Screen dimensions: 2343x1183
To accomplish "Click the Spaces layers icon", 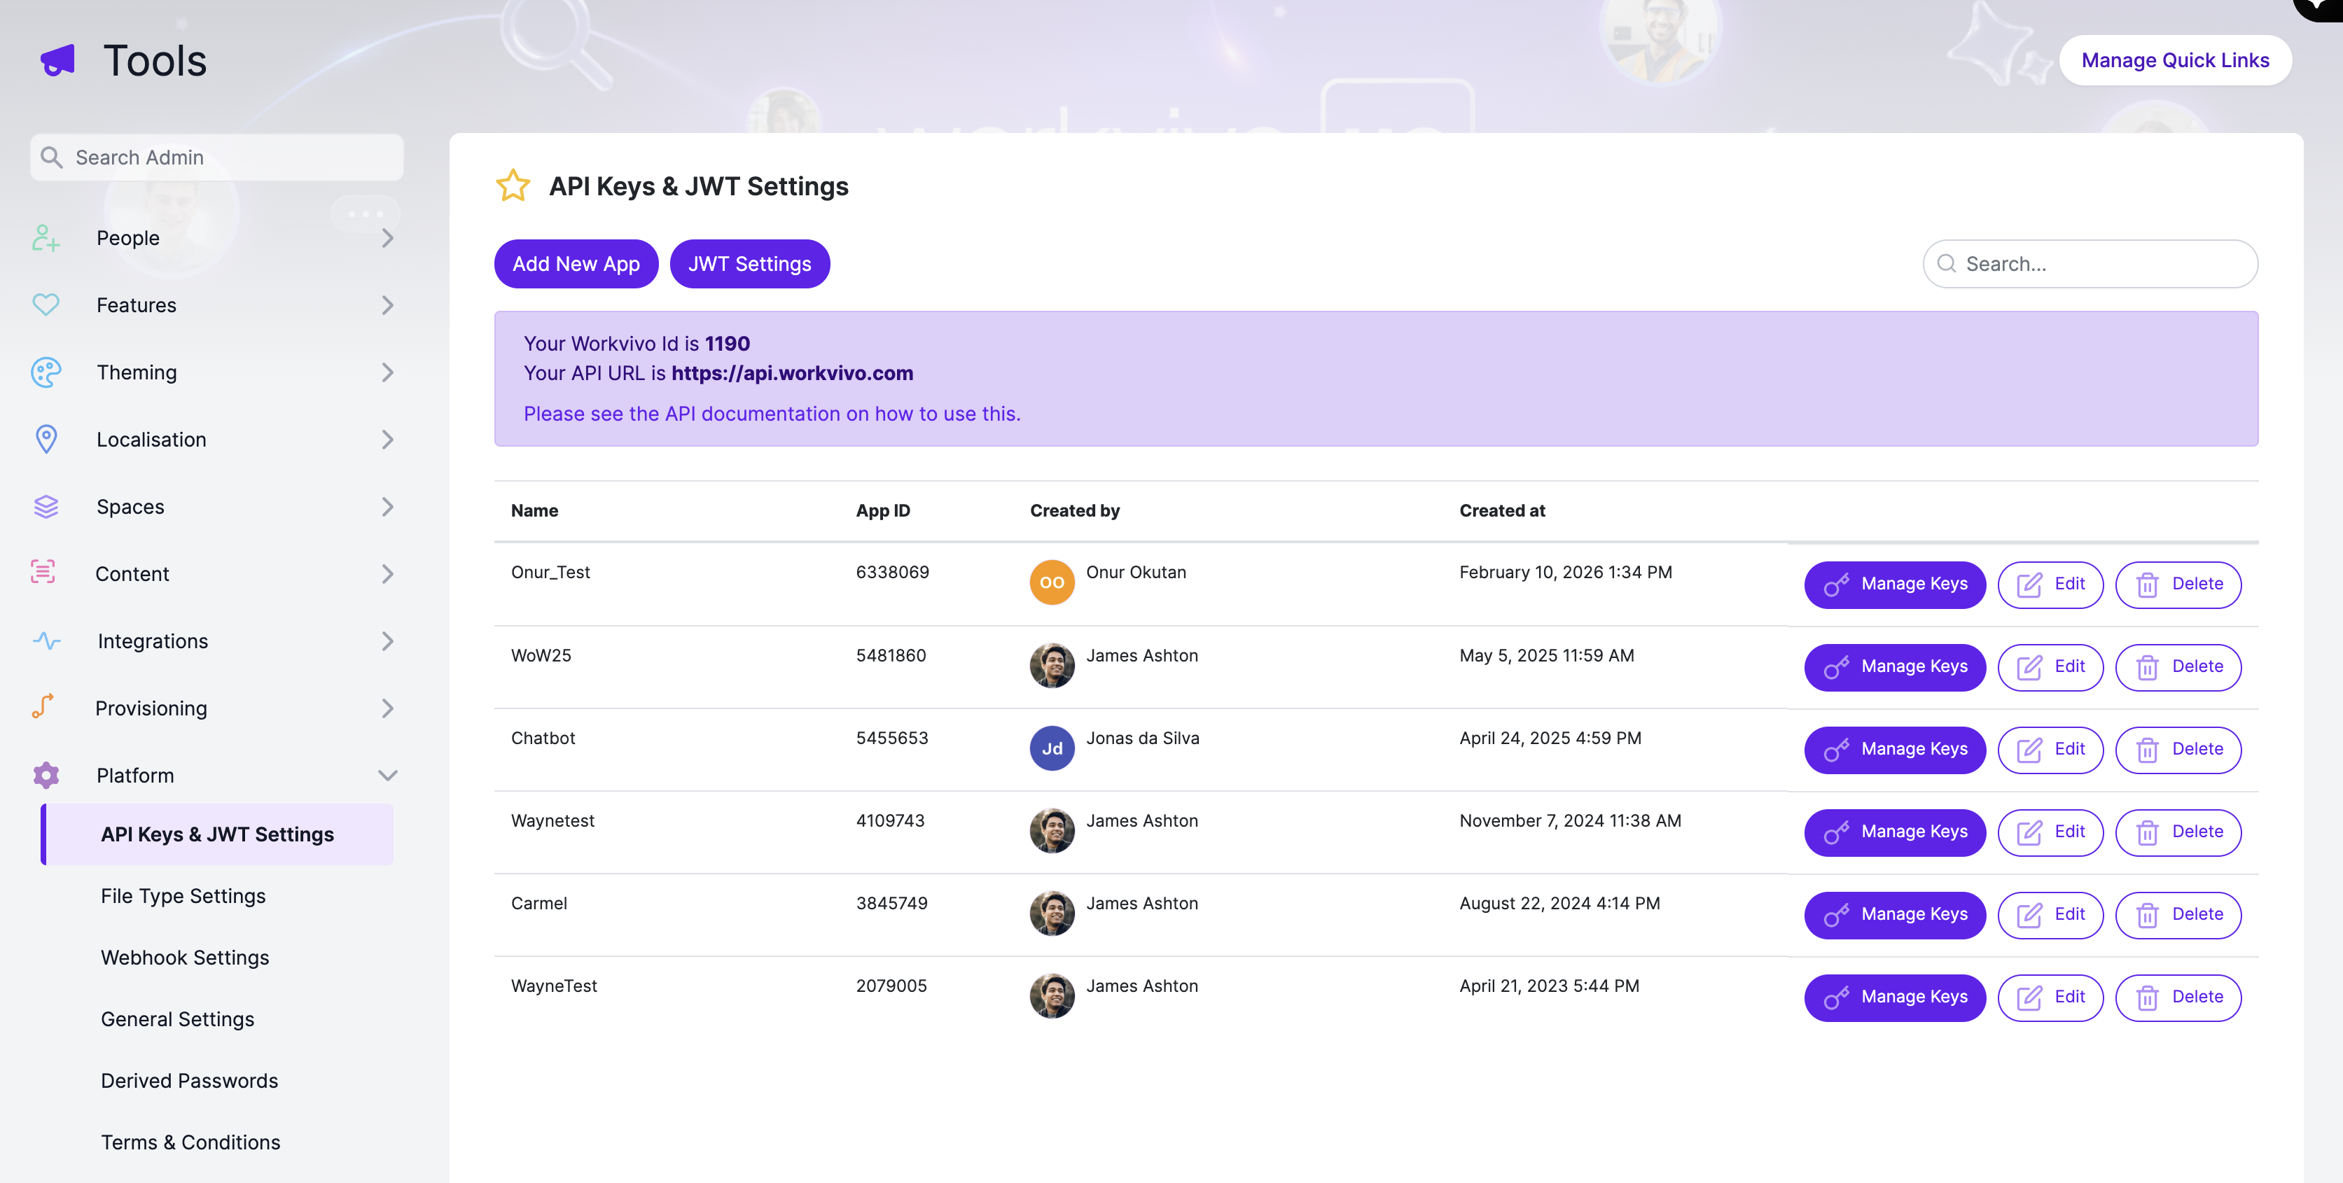I will pos(46,507).
